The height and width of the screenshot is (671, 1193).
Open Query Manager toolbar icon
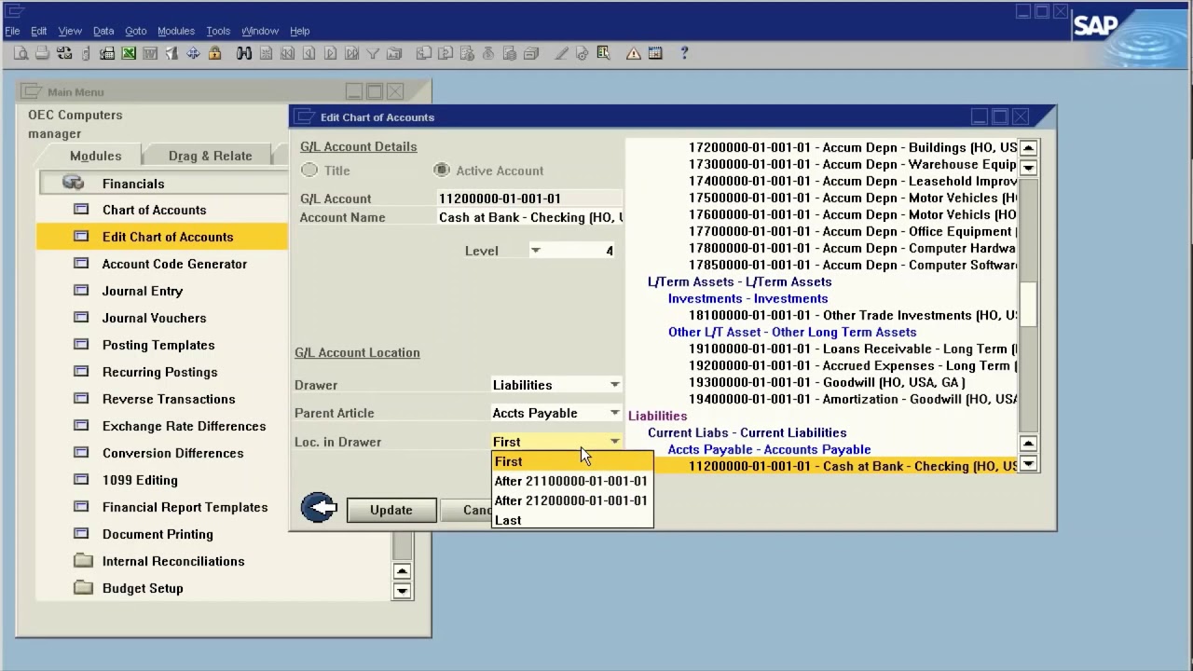604,54
